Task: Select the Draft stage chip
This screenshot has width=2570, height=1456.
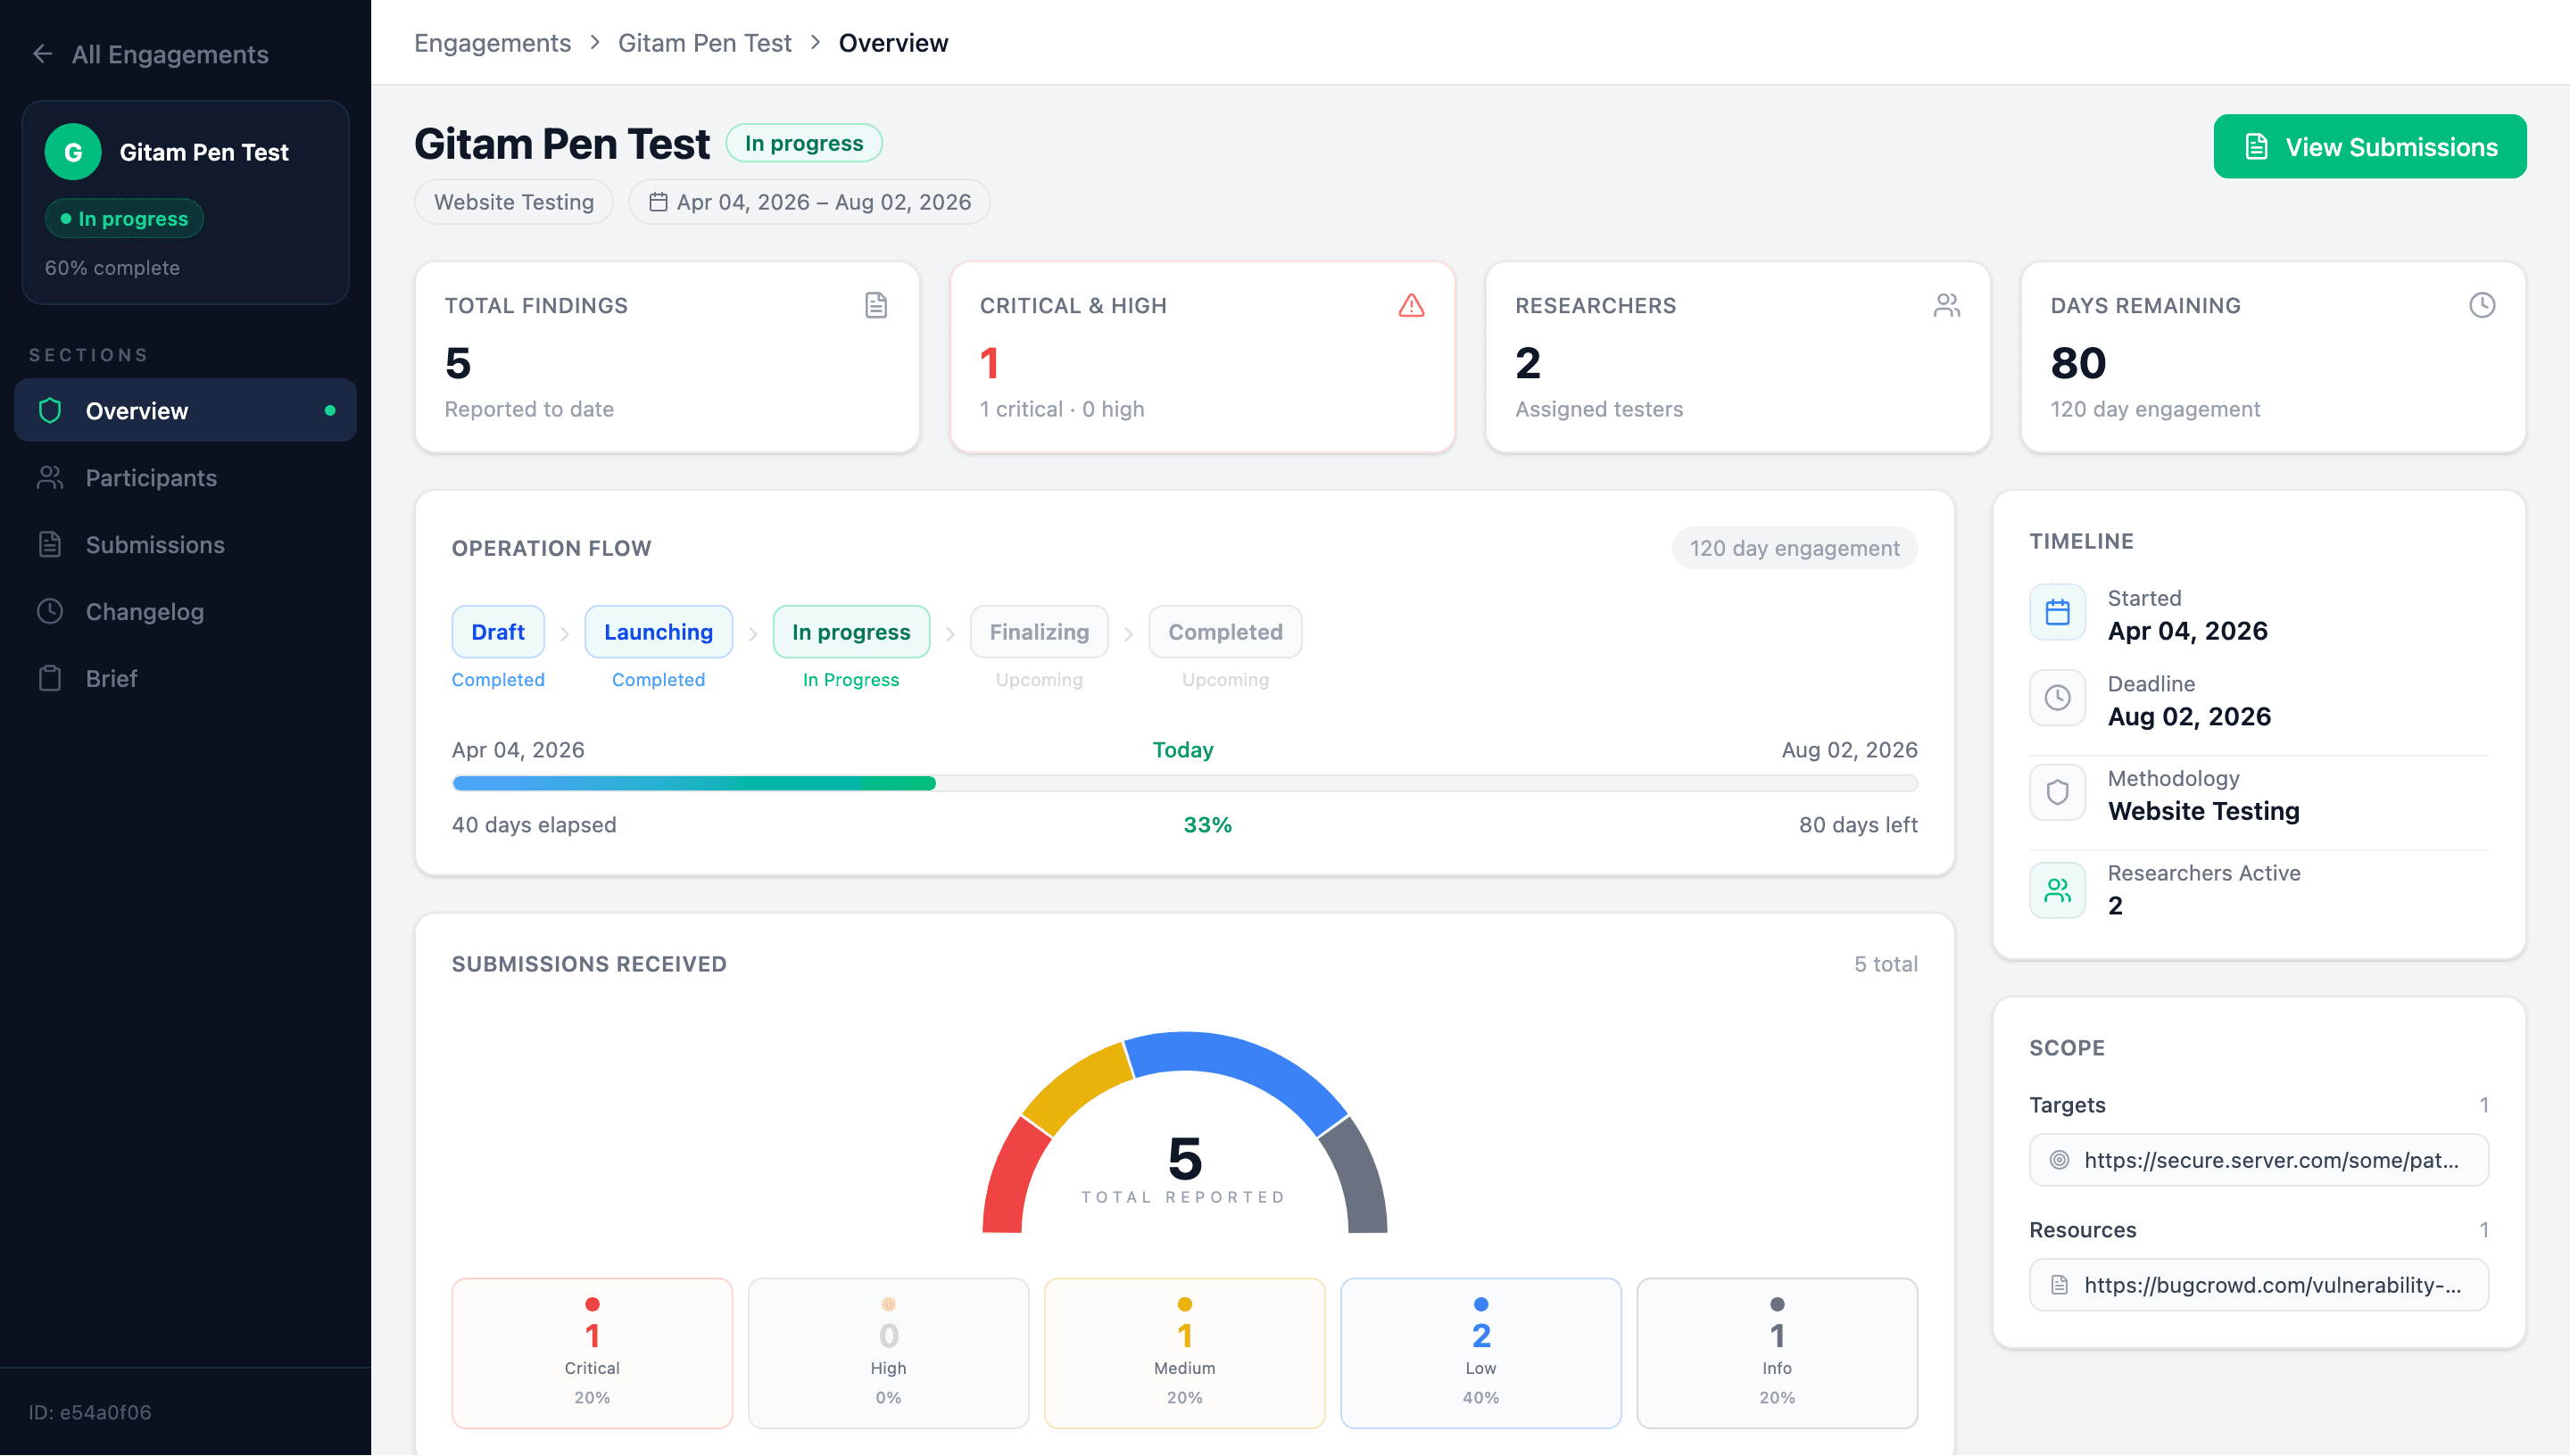Action: [497, 632]
